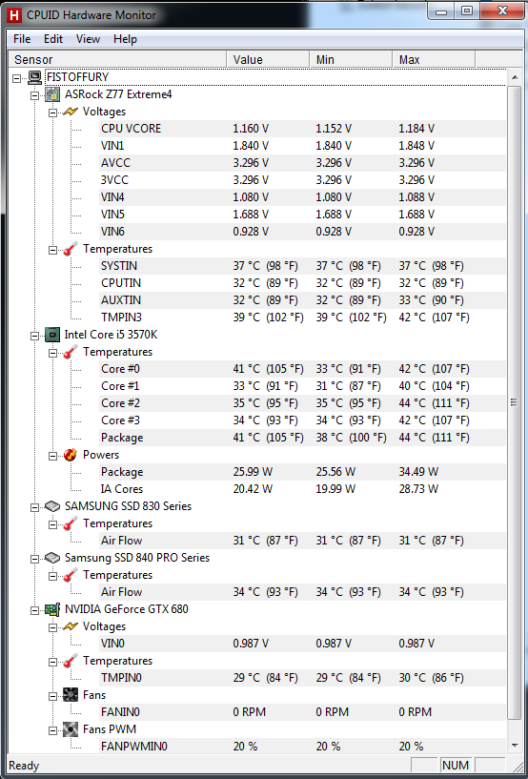Click the scrollbar down arrow
This screenshot has height=779, width=528.
pyautogui.click(x=514, y=745)
